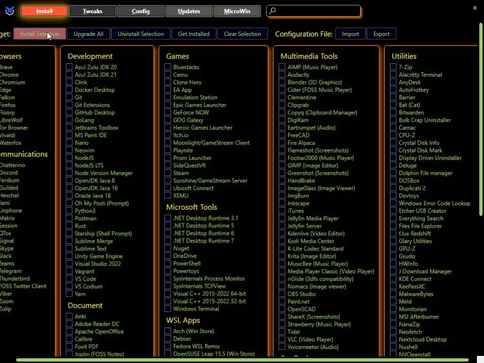The width and height of the screenshot is (484, 363).
Task: Click the vertical scrollbar thumb
Action: tap(481, 119)
